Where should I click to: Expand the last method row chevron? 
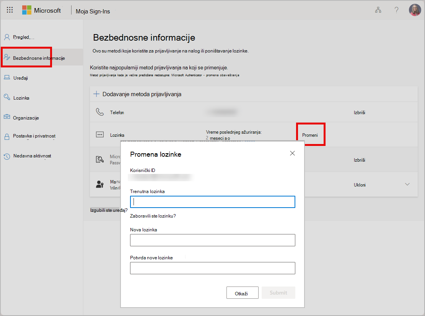[407, 184]
